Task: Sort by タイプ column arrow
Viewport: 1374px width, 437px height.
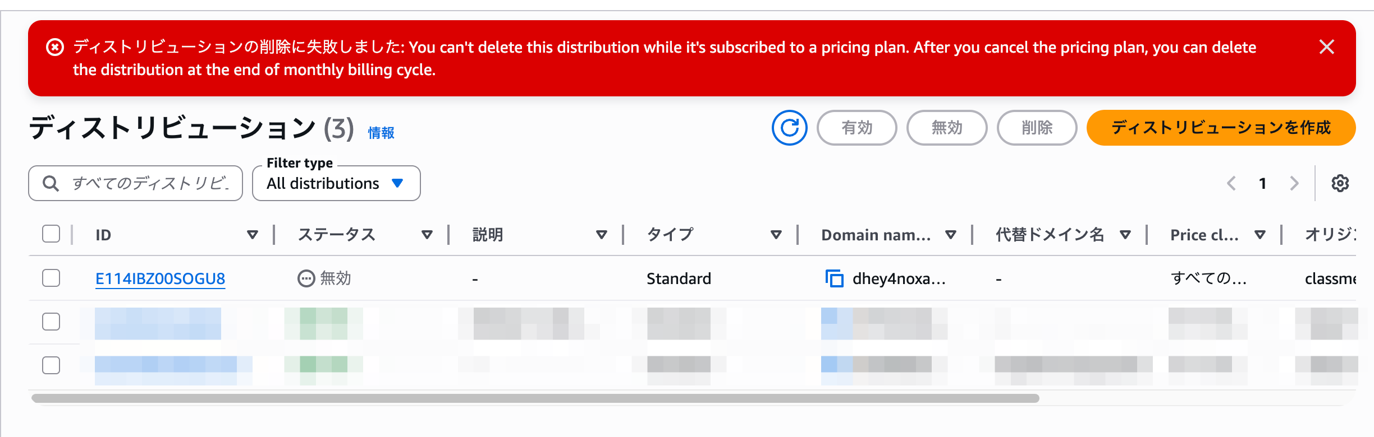Action: pos(776,235)
